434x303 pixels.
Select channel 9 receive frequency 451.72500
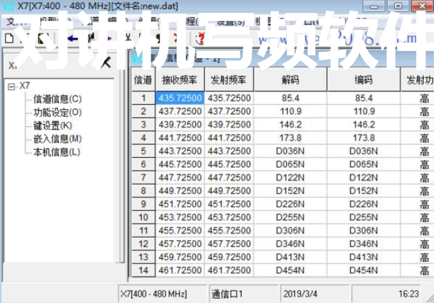pos(180,204)
